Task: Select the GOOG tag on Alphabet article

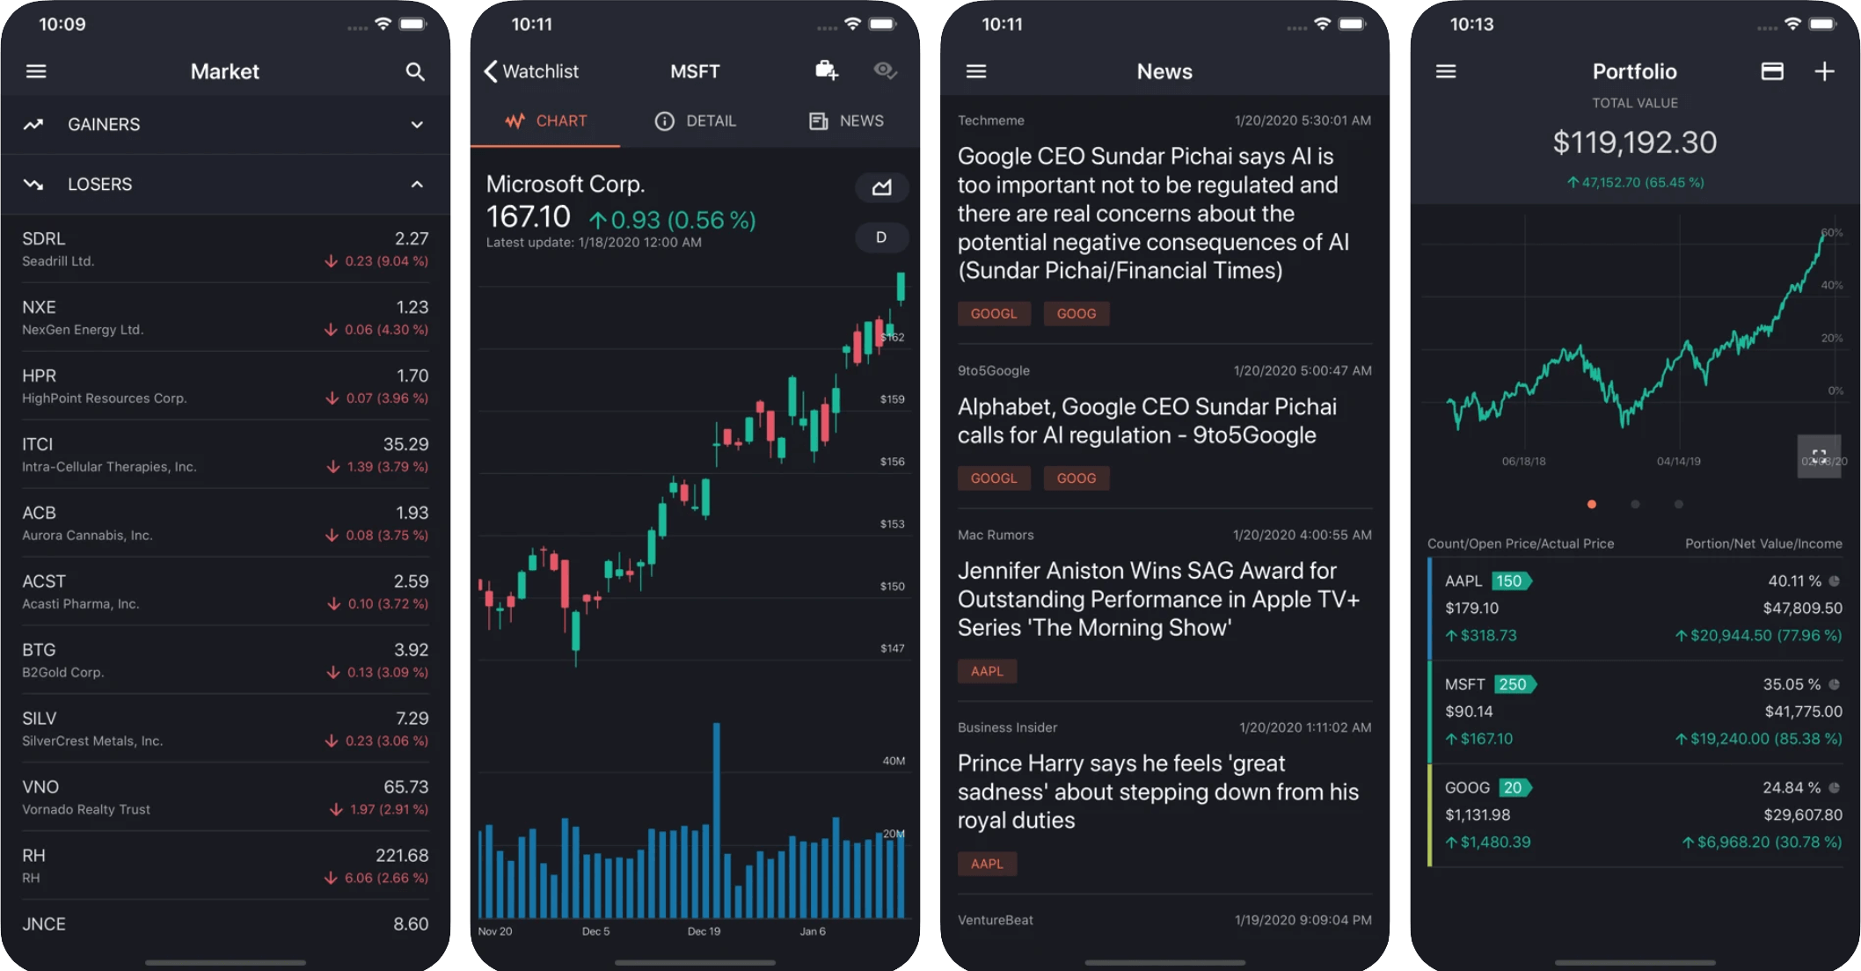Action: pos(1073,478)
